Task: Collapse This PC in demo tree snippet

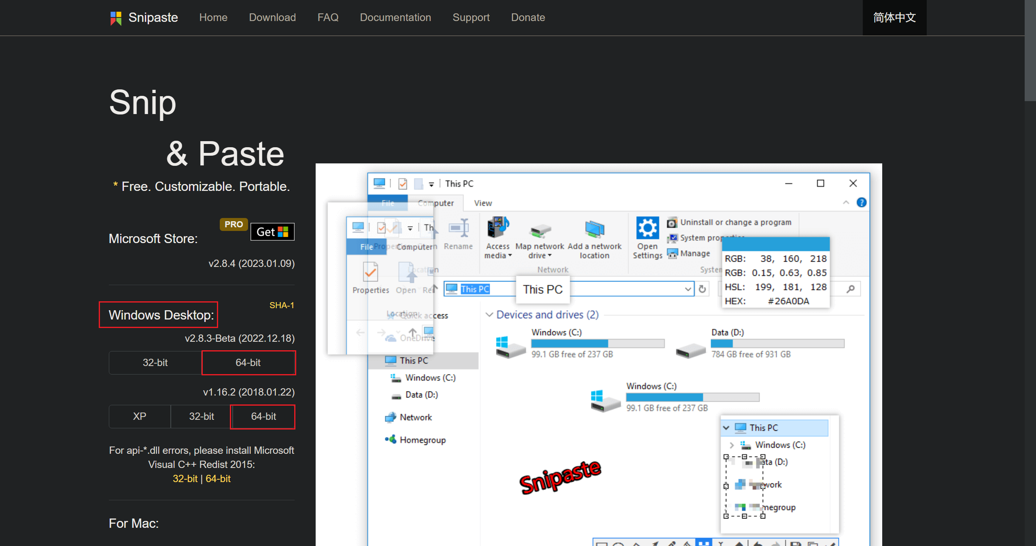Action: tap(726, 428)
